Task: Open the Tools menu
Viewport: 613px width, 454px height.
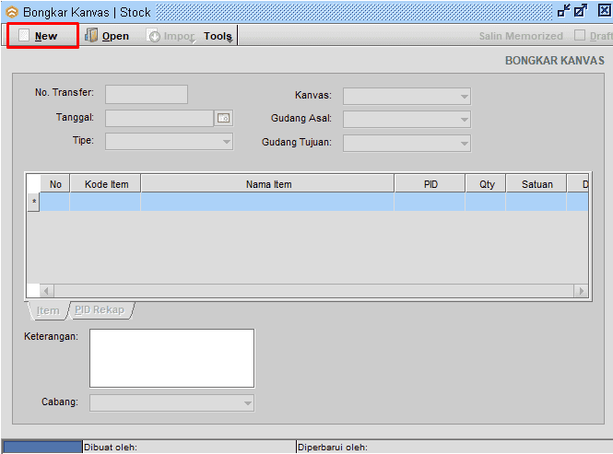Action: (x=218, y=36)
